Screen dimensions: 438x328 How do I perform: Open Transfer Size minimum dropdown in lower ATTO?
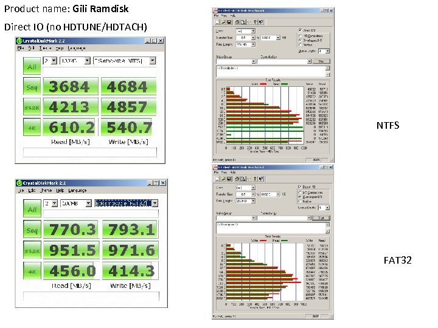point(253,194)
